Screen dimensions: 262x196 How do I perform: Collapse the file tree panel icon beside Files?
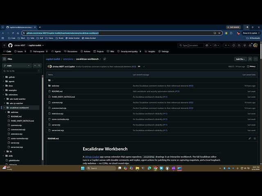pos(5,59)
